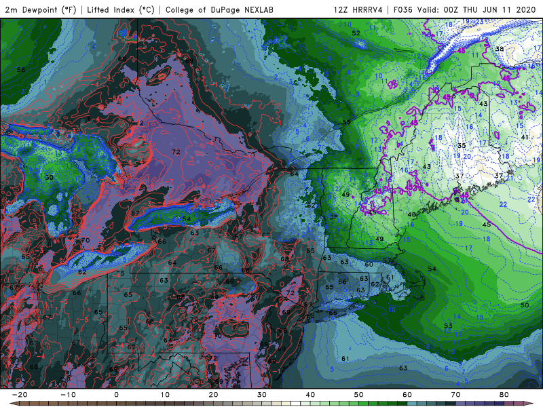Click the "Lifted Index (°C)" header label

[x=121, y=9]
